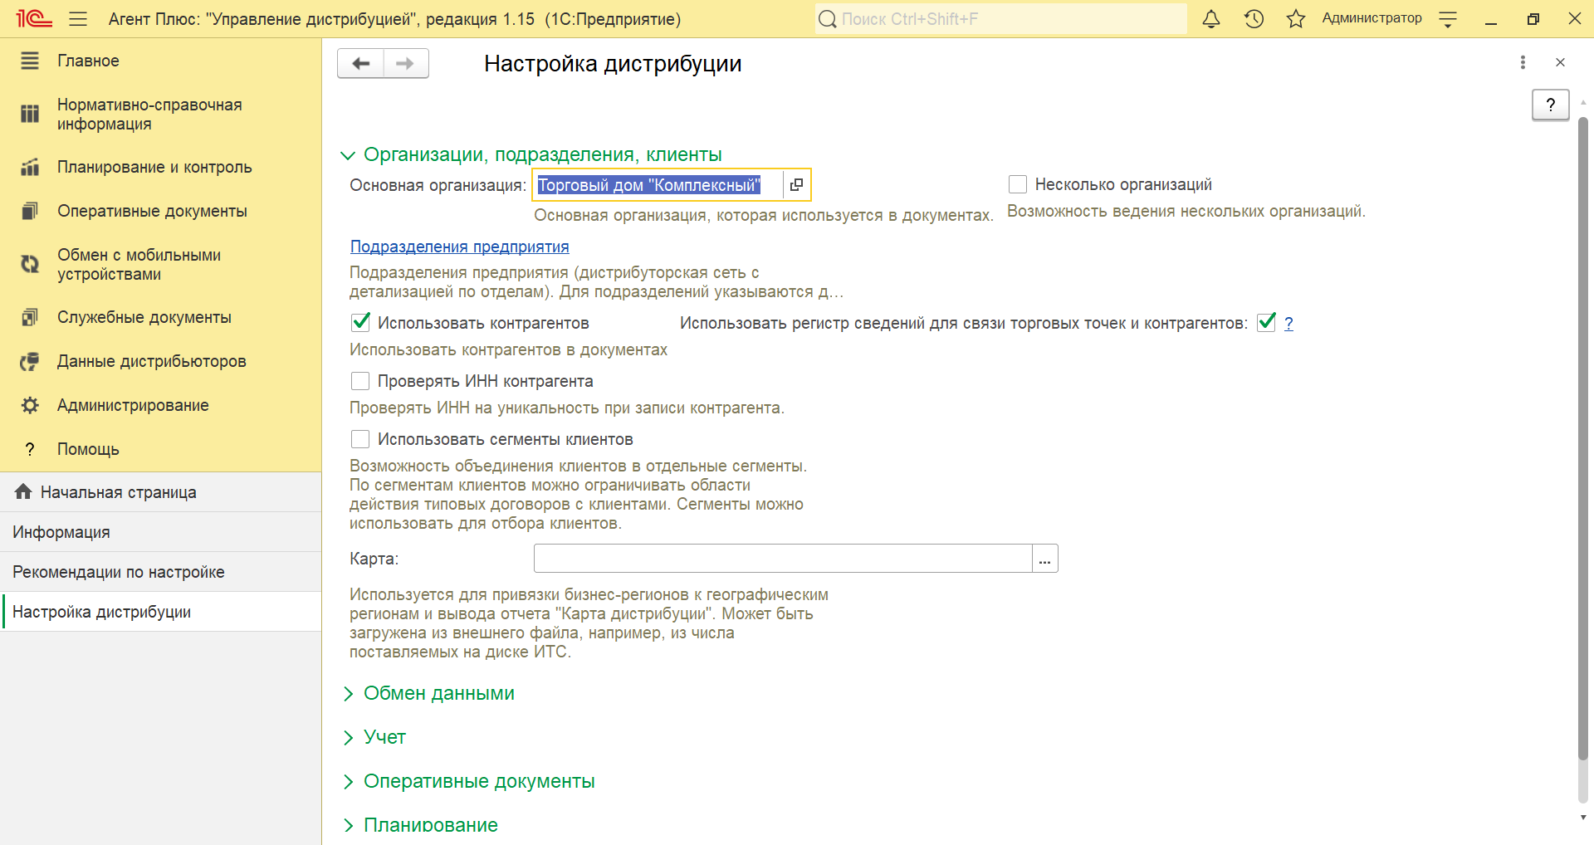Open Администрирование section

(133, 405)
